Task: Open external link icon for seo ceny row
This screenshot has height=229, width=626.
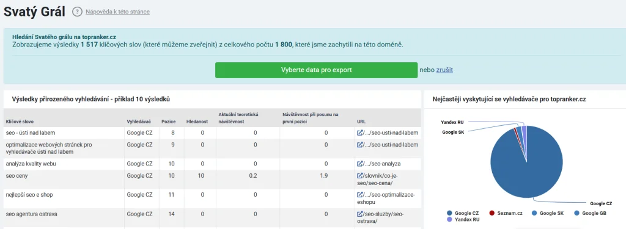Action: pyautogui.click(x=359, y=175)
